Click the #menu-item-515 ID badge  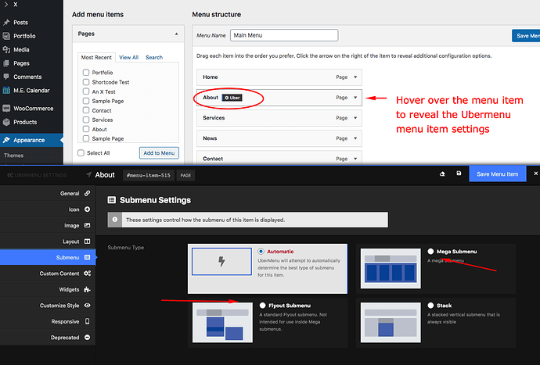tap(149, 175)
